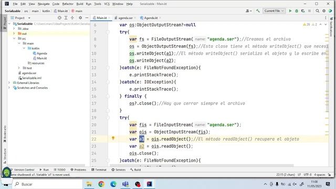Open Current File run configuration dropdown

(274, 10)
